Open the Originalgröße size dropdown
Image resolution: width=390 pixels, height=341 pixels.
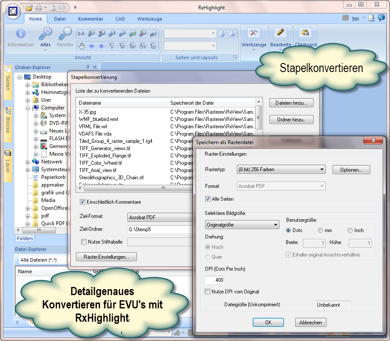[242, 225]
